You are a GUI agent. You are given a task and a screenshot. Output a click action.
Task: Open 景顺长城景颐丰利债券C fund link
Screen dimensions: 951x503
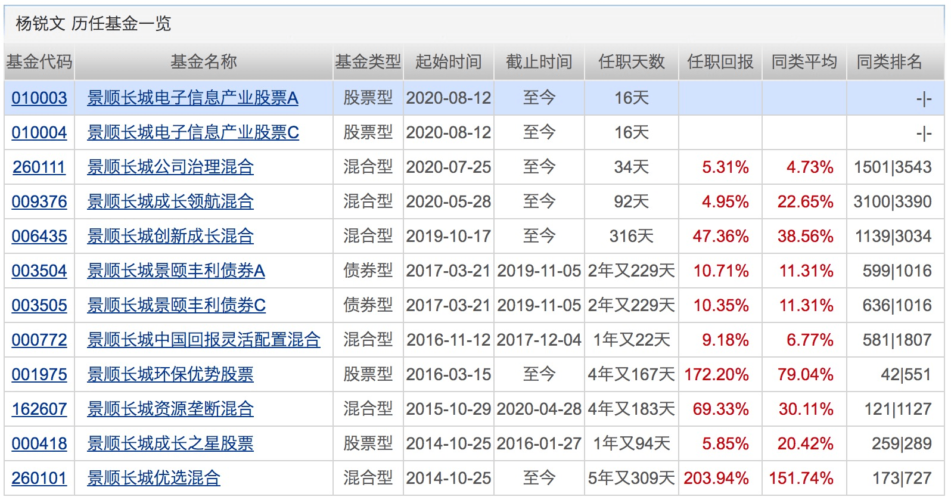(x=176, y=305)
